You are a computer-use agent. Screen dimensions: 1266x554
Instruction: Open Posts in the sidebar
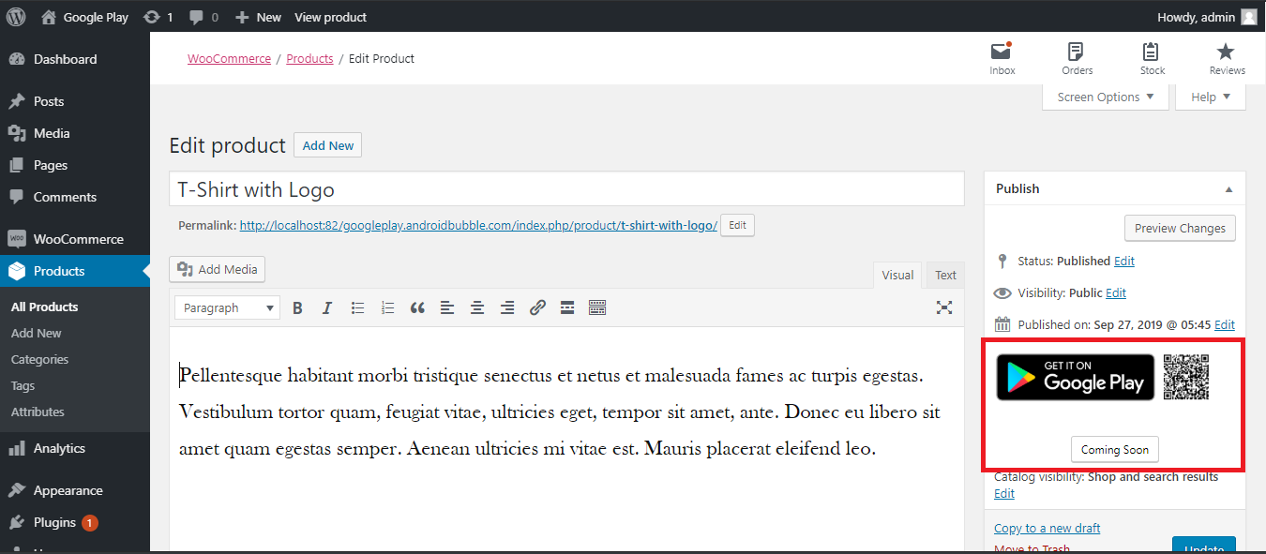pos(75,101)
